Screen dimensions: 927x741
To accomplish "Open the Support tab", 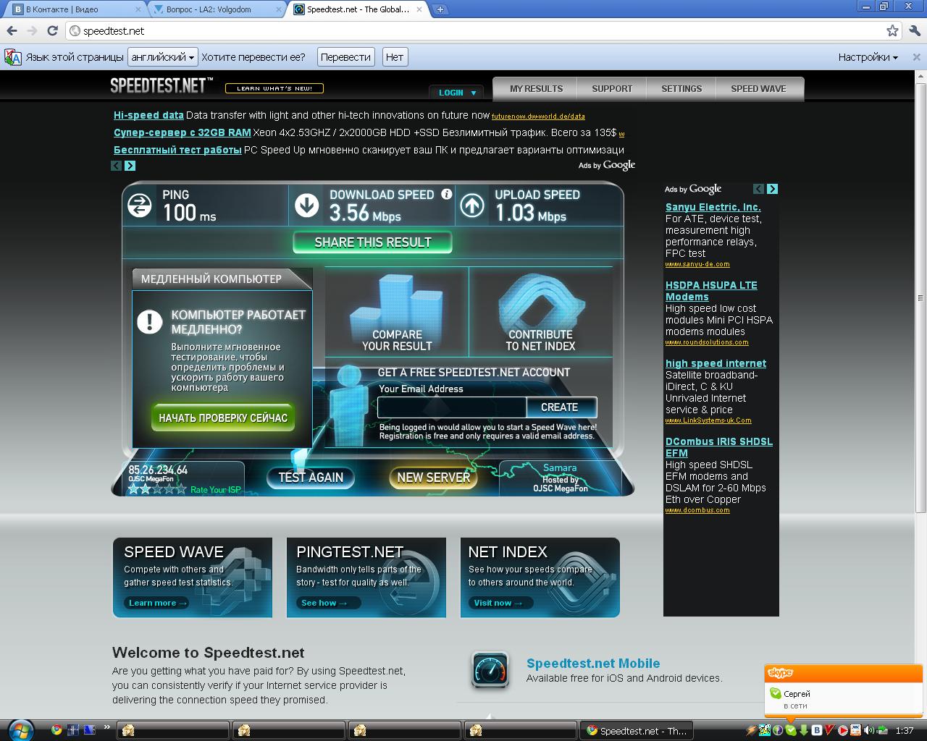I will coord(612,88).
